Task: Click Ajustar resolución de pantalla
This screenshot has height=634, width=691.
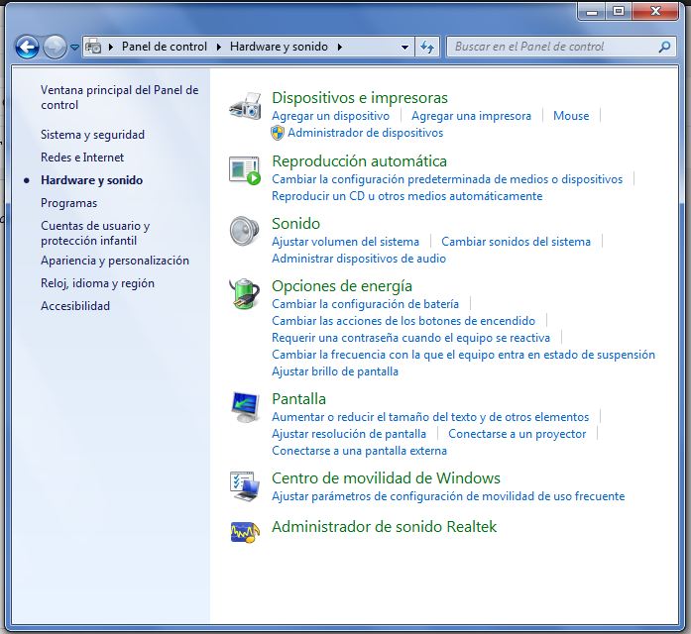Action: [x=349, y=434]
